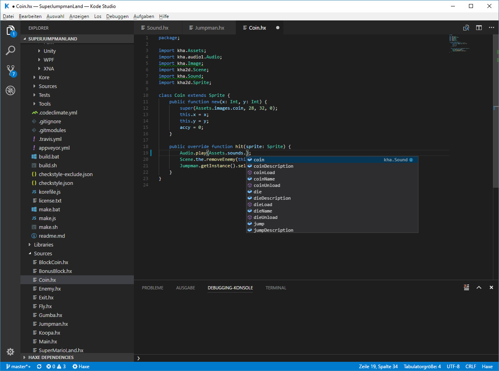Click the Open Preview icon
This screenshot has height=371, width=499.
coord(466,28)
